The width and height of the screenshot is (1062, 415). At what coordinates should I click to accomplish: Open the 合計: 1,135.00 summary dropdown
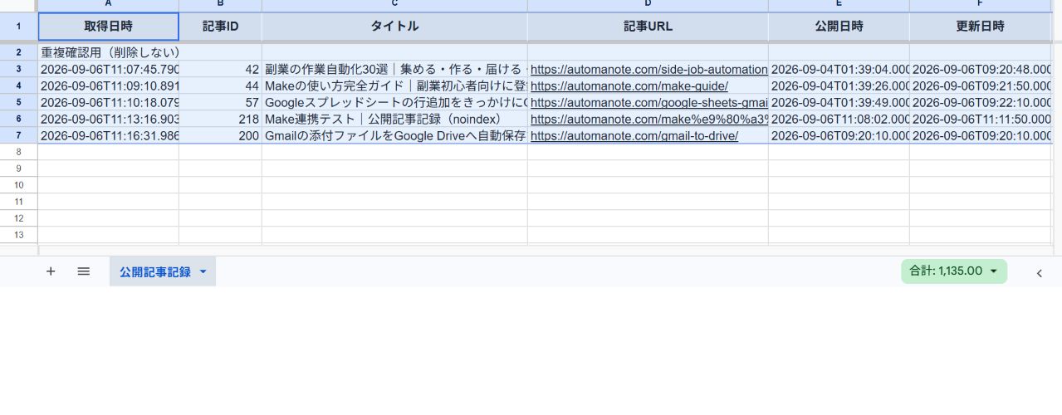tap(954, 271)
